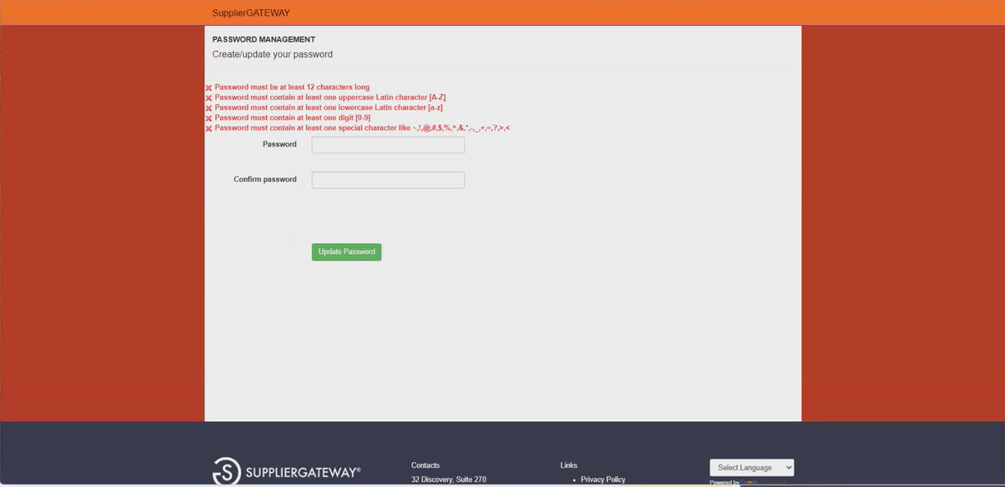The image size is (1005, 487).
Task: Click the X icon beside uppercase Latin rule
Action: 209,98
